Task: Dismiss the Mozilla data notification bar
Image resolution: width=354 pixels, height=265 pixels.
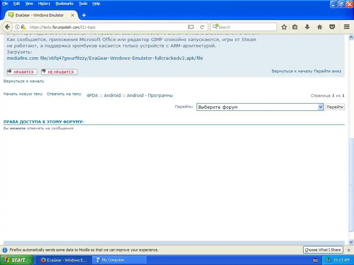Action: click(349, 250)
